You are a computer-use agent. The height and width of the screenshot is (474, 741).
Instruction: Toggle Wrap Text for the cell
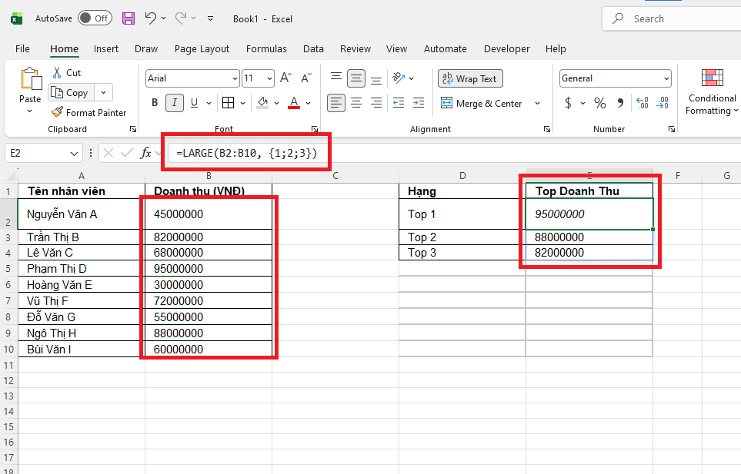point(470,79)
